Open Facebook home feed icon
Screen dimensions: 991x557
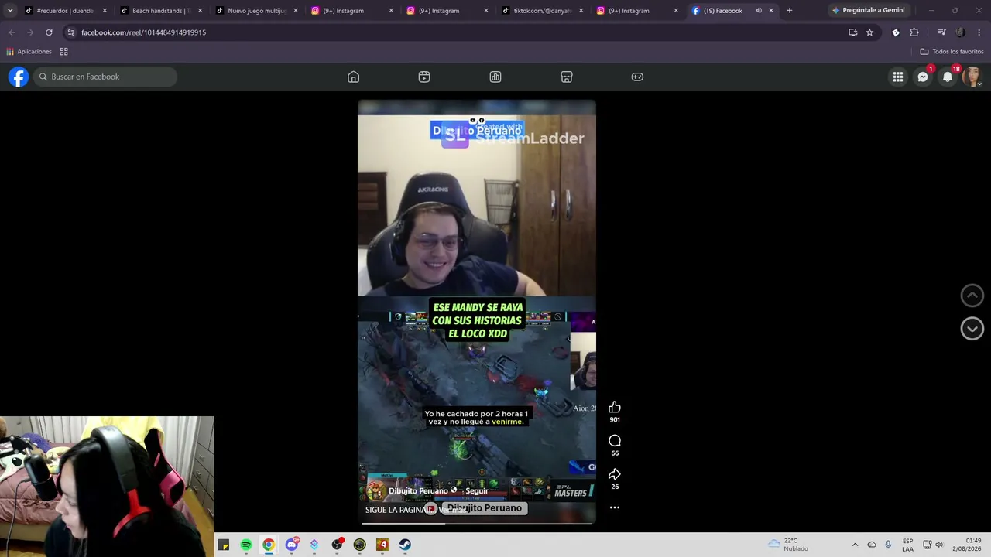click(x=353, y=77)
